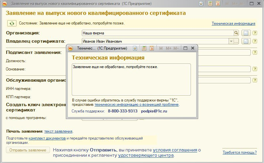Maximize the Техническая информация dialog
Viewport: 264px width, 163px height.
(x=185, y=48)
